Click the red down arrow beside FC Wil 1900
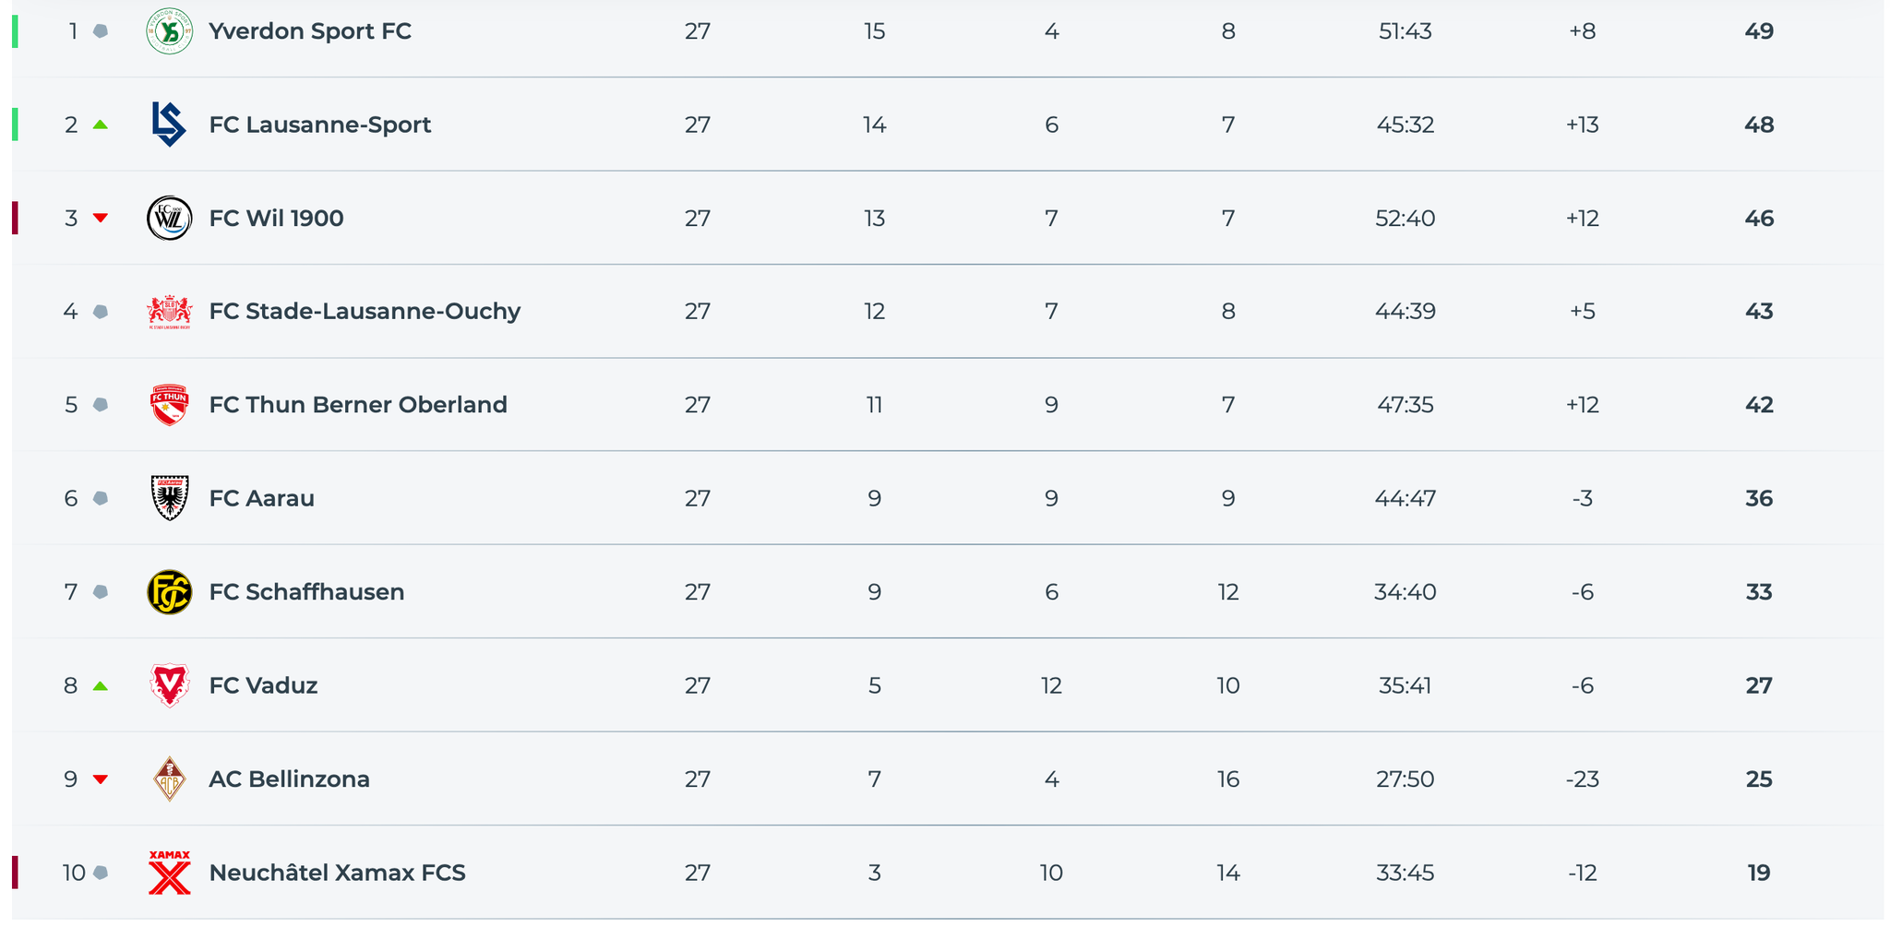1890x927 pixels. coord(101,219)
